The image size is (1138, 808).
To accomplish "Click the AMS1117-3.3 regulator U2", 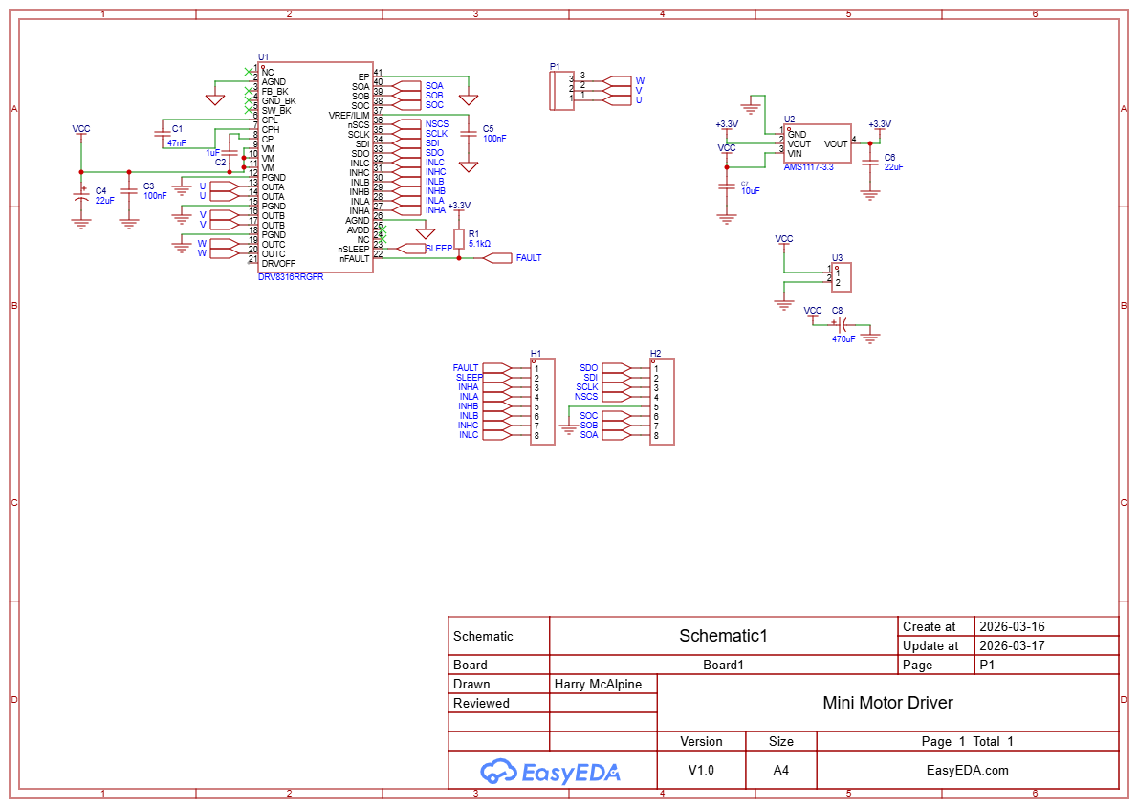I will click(x=817, y=143).
